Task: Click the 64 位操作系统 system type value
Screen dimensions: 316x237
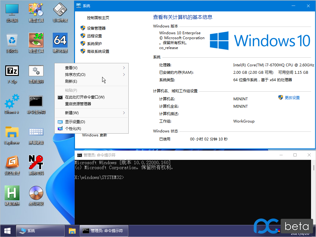Action: (263, 80)
